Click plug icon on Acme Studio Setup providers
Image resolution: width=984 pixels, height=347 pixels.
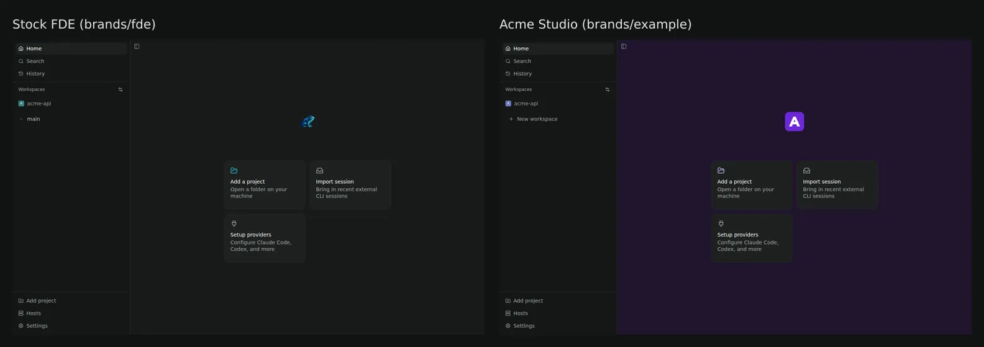(x=721, y=223)
